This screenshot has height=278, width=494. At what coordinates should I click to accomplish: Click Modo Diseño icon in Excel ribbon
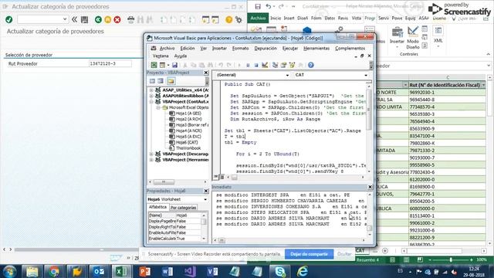(x=413, y=38)
